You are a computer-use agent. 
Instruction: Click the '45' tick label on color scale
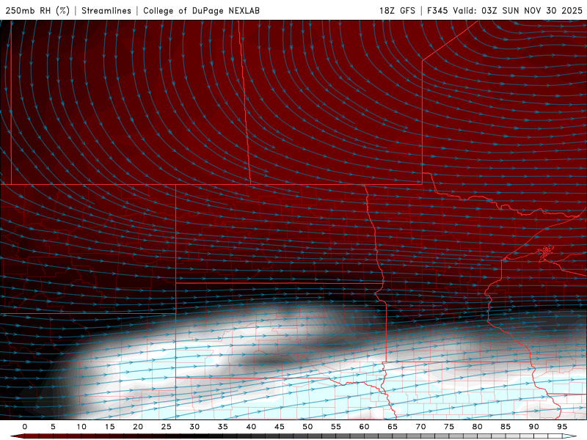click(280, 427)
